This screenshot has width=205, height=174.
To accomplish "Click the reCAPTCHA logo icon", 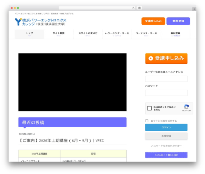I will click(x=187, y=107).
